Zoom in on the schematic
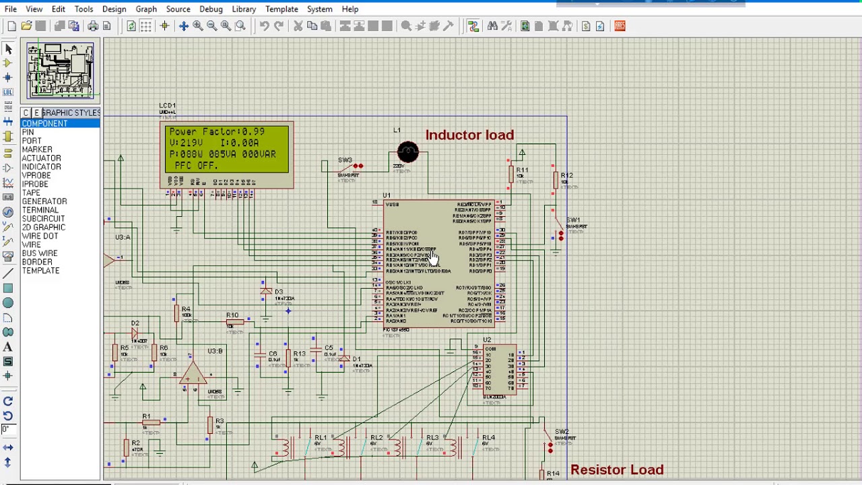The width and height of the screenshot is (862, 485). point(198,26)
